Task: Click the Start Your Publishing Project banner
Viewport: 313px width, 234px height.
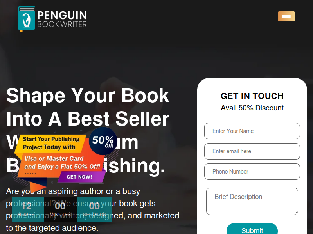Action: click(51, 143)
